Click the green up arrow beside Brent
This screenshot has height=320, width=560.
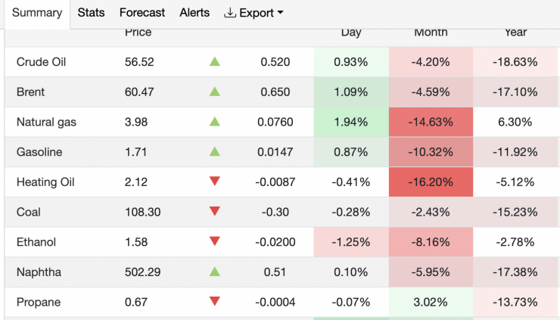pos(214,92)
